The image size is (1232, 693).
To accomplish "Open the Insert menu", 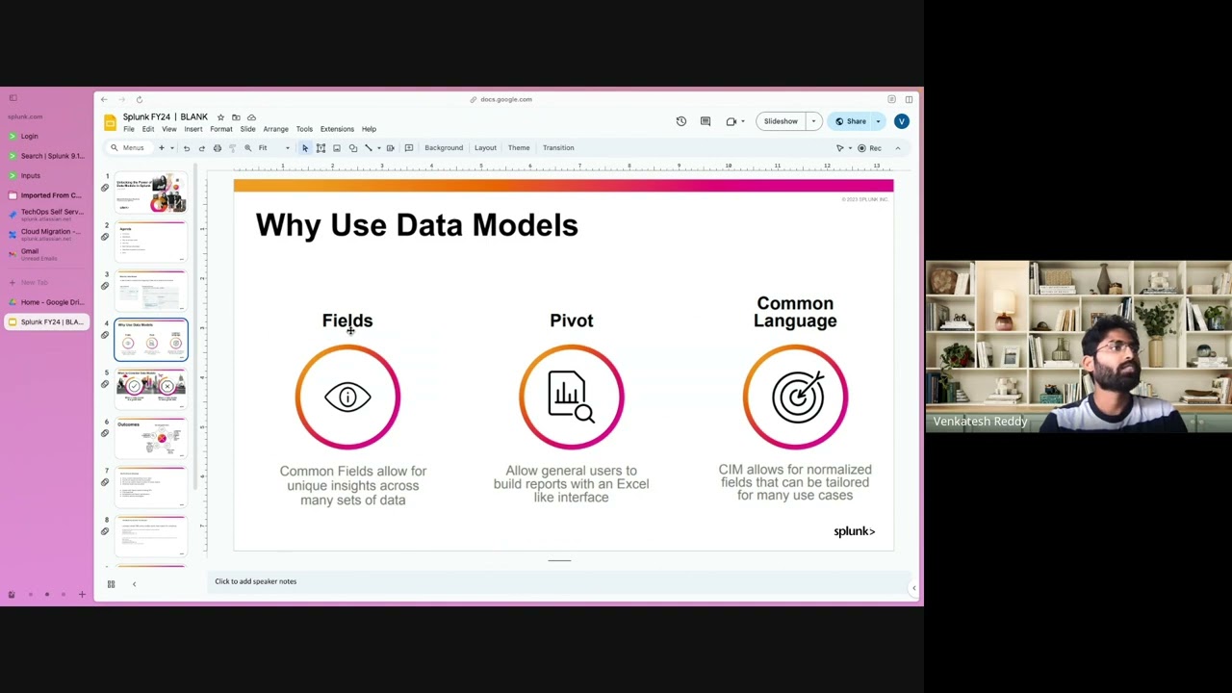I will [x=192, y=129].
